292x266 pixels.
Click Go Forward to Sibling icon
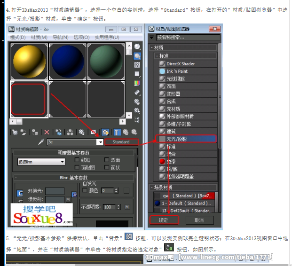[134, 132]
